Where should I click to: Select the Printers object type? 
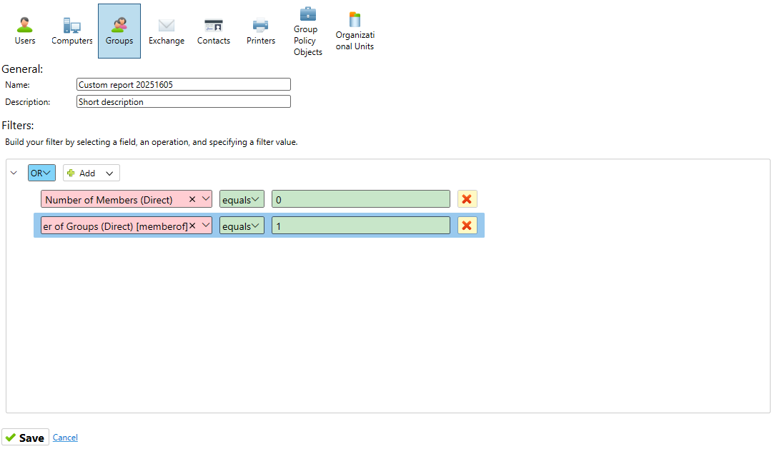tap(261, 31)
